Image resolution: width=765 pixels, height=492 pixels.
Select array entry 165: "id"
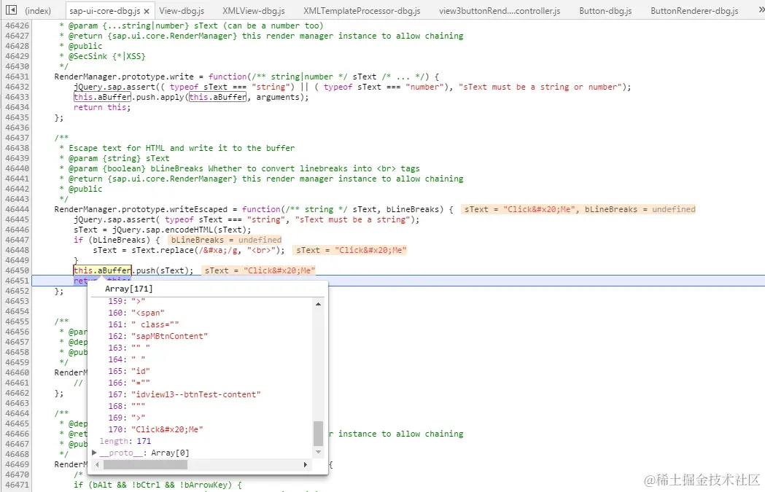coord(129,371)
